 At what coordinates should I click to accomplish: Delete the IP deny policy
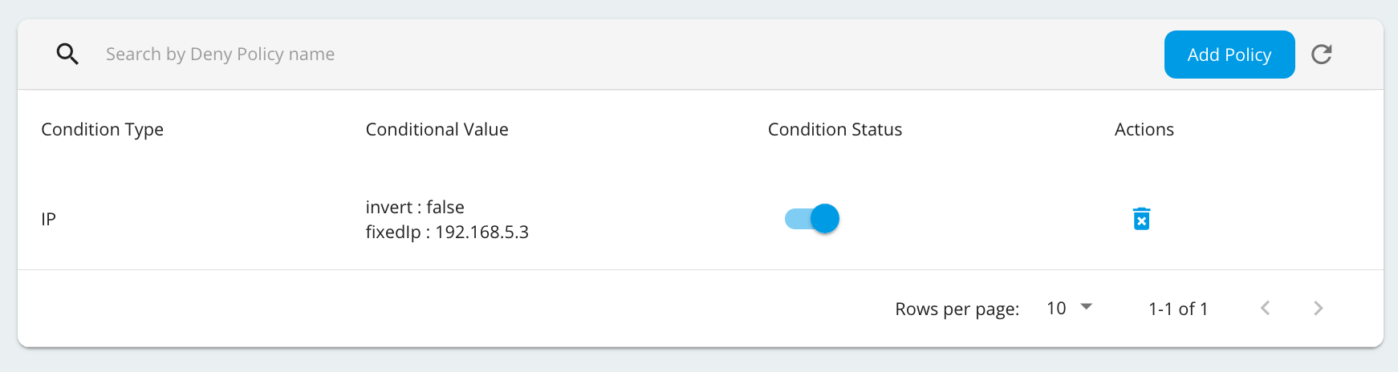click(x=1141, y=219)
